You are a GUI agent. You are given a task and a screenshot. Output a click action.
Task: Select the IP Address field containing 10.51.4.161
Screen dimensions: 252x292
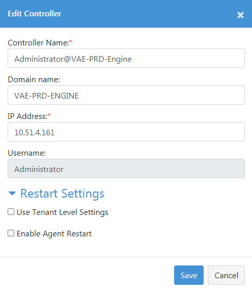click(x=126, y=132)
